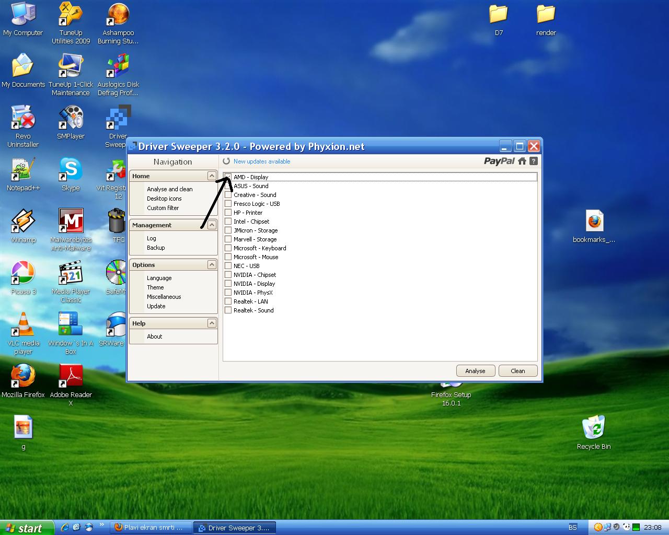Open Language settings under Options
Image resolution: width=669 pixels, height=535 pixels.
(x=159, y=278)
